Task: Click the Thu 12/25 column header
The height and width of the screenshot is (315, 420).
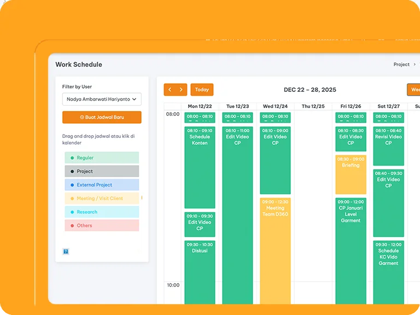Action: coord(313,106)
